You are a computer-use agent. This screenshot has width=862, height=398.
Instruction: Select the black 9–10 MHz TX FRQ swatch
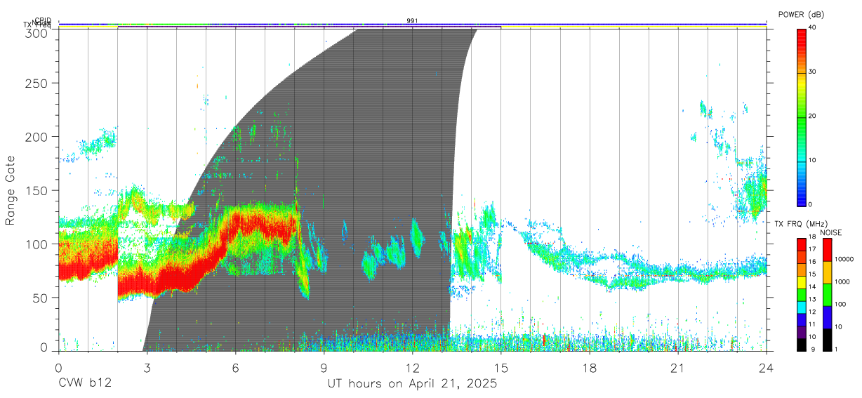click(x=801, y=345)
